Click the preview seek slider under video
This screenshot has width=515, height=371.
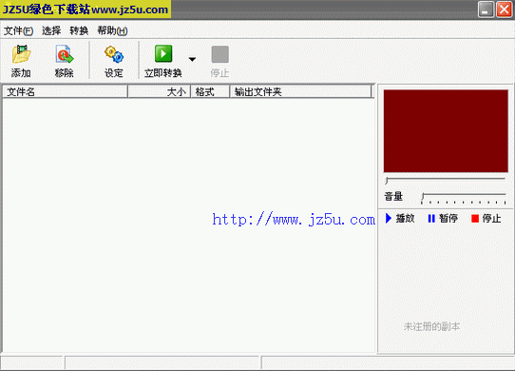point(446,180)
